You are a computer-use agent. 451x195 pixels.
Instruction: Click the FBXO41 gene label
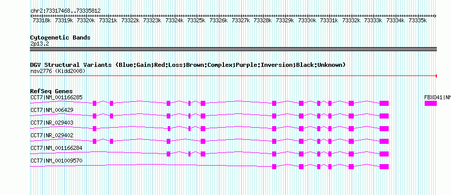pos(437,97)
